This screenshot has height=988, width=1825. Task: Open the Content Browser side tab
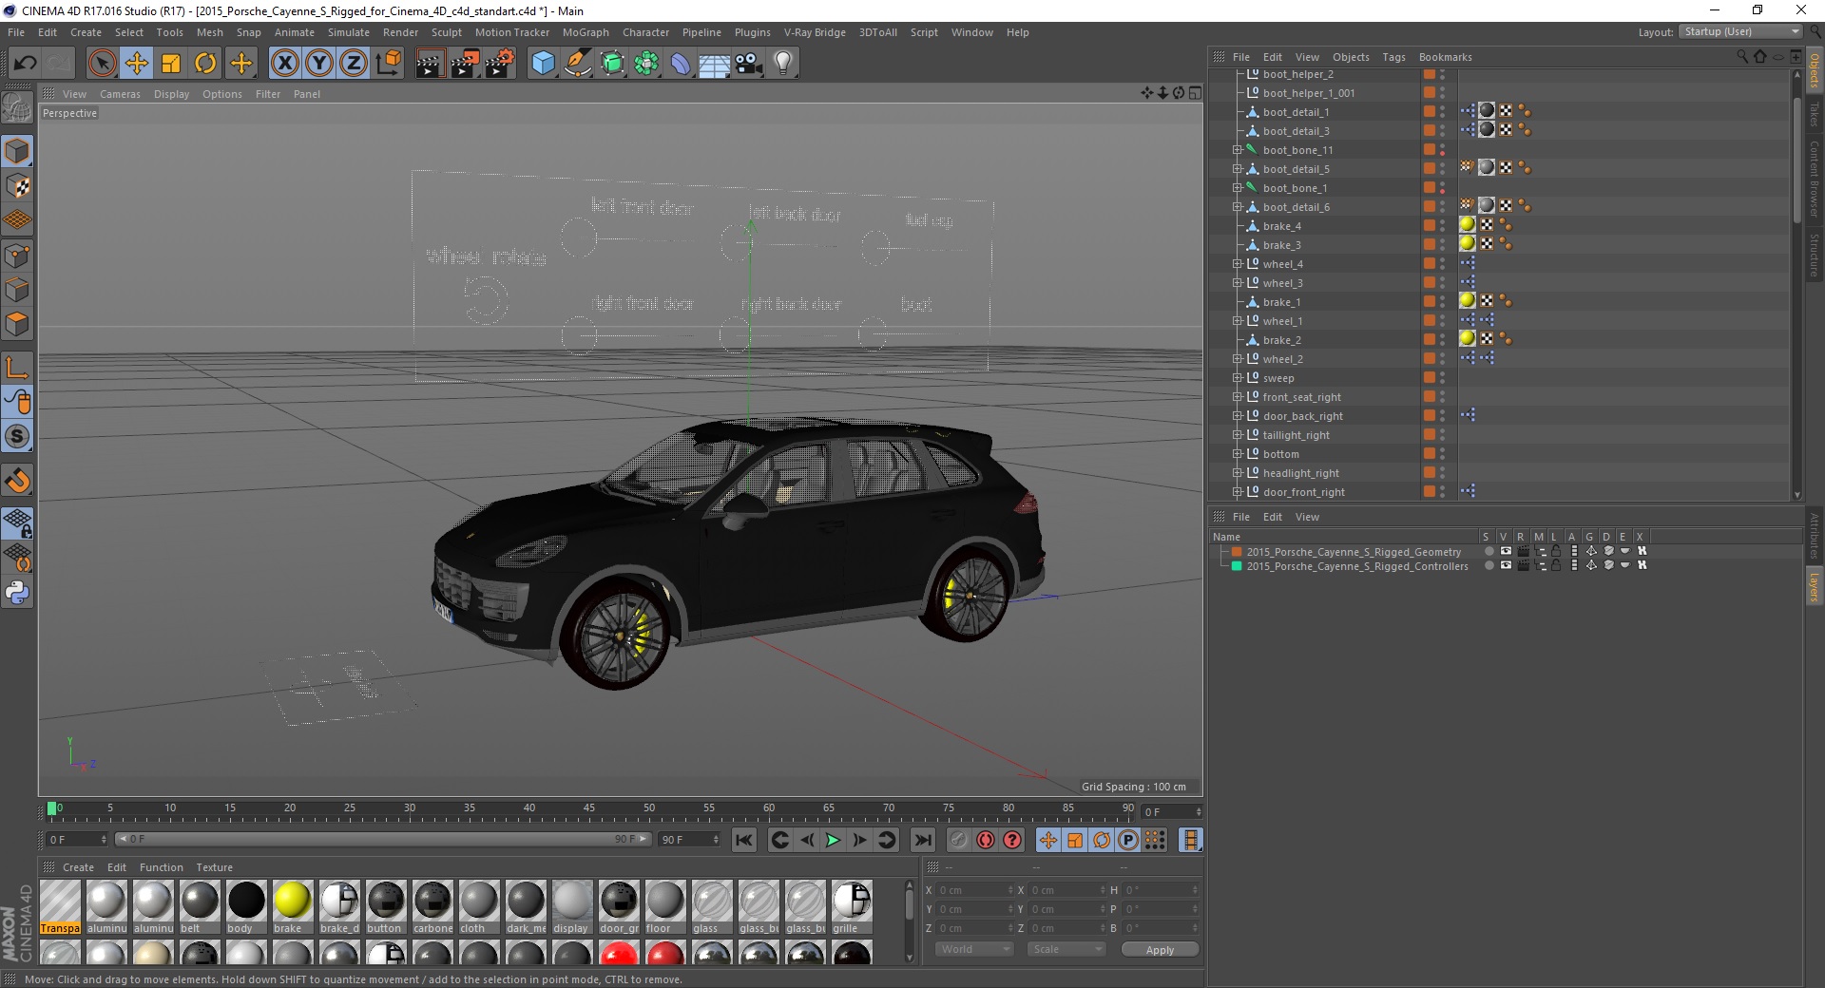1814,179
